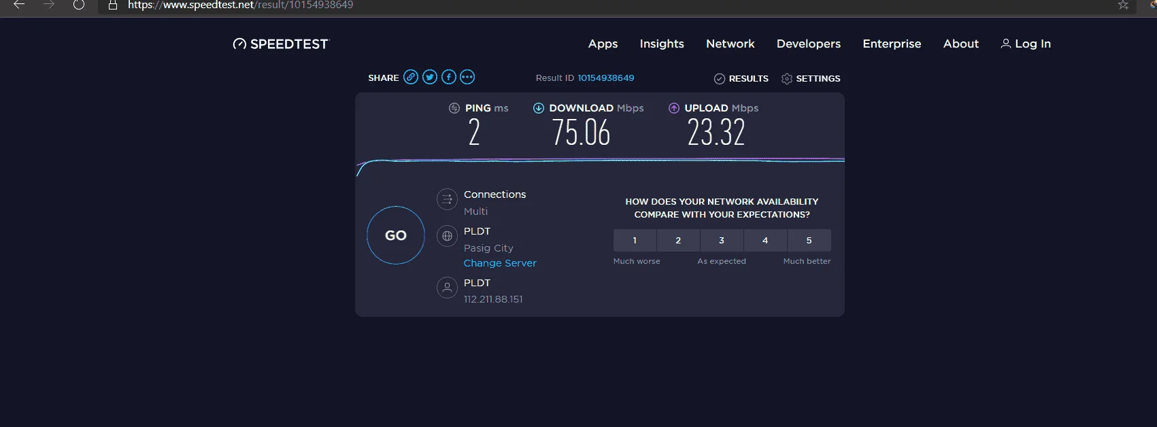
Task: Click the Pasig City server location text
Action: tap(488, 248)
